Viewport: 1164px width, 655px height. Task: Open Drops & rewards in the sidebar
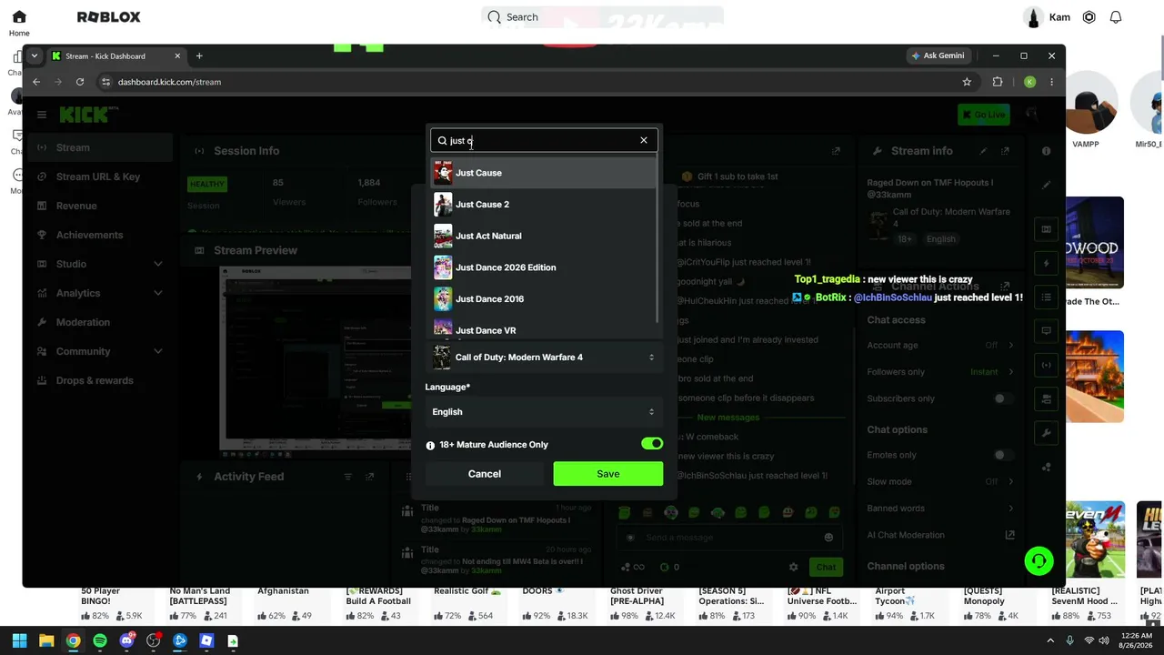coord(100,380)
